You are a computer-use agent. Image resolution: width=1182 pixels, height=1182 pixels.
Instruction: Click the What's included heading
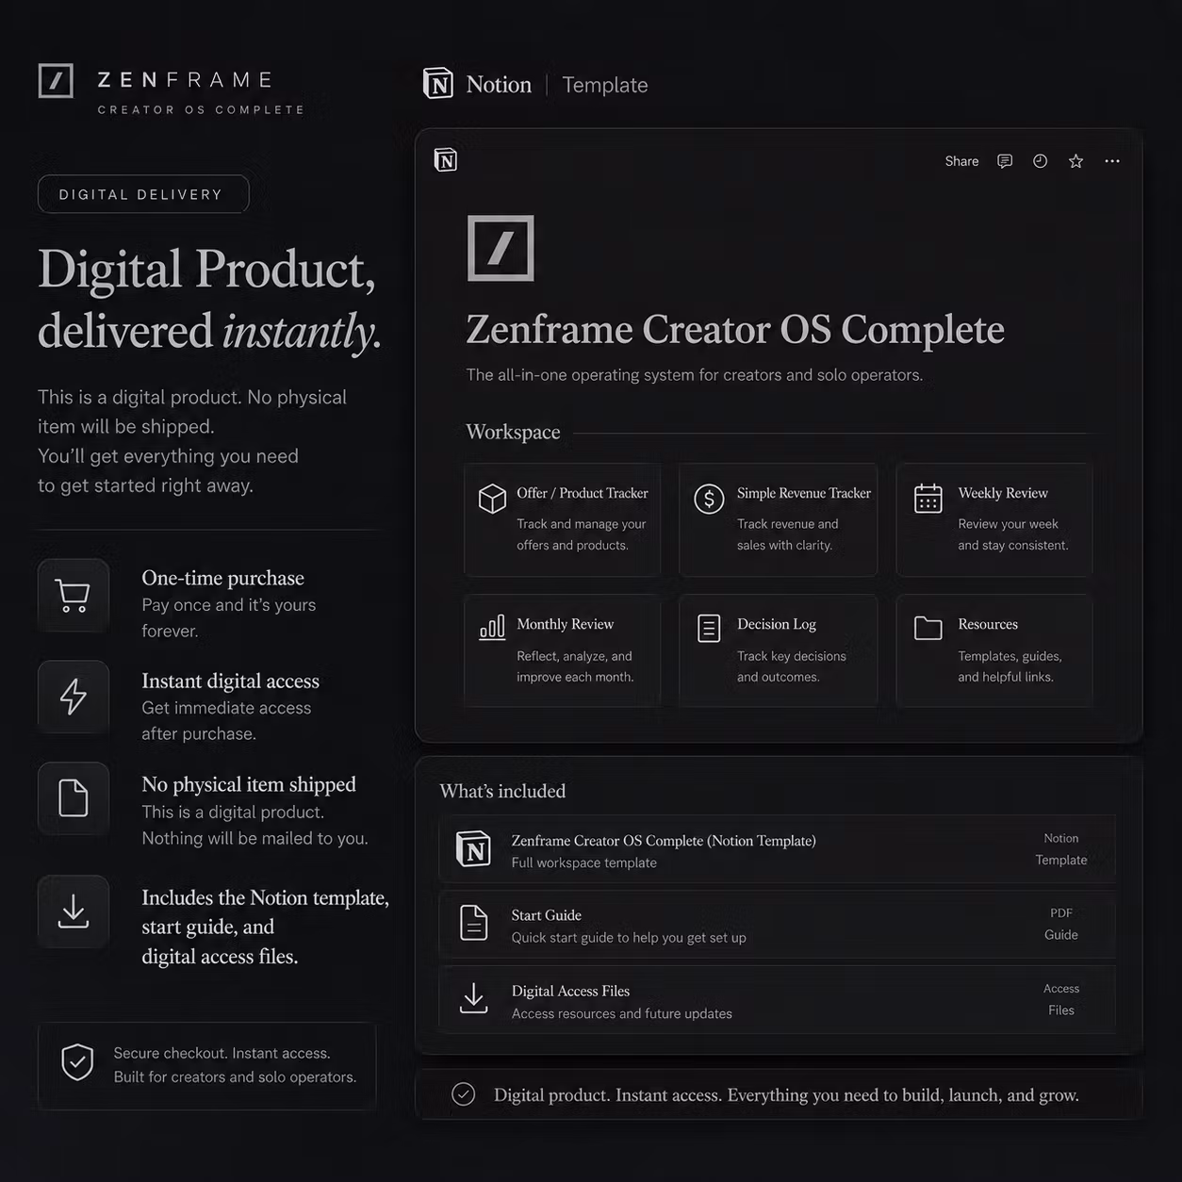[x=502, y=791]
